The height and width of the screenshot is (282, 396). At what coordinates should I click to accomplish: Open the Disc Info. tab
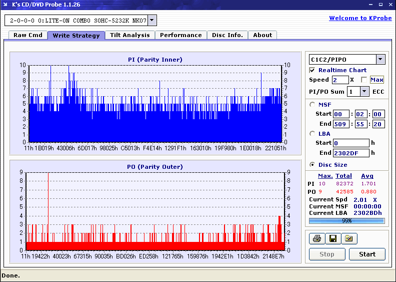[x=227, y=35]
